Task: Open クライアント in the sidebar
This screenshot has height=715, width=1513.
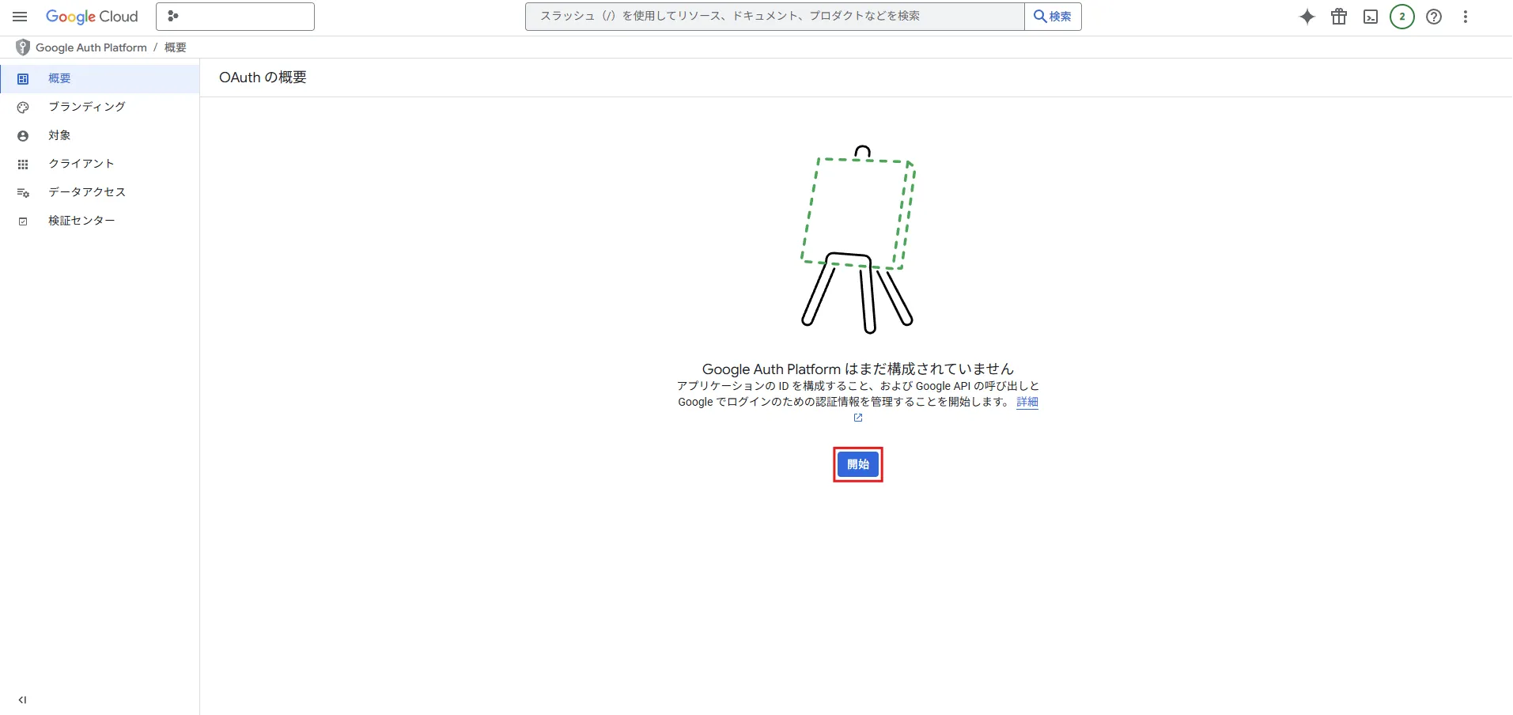Action: pyautogui.click(x=100, y=164)
